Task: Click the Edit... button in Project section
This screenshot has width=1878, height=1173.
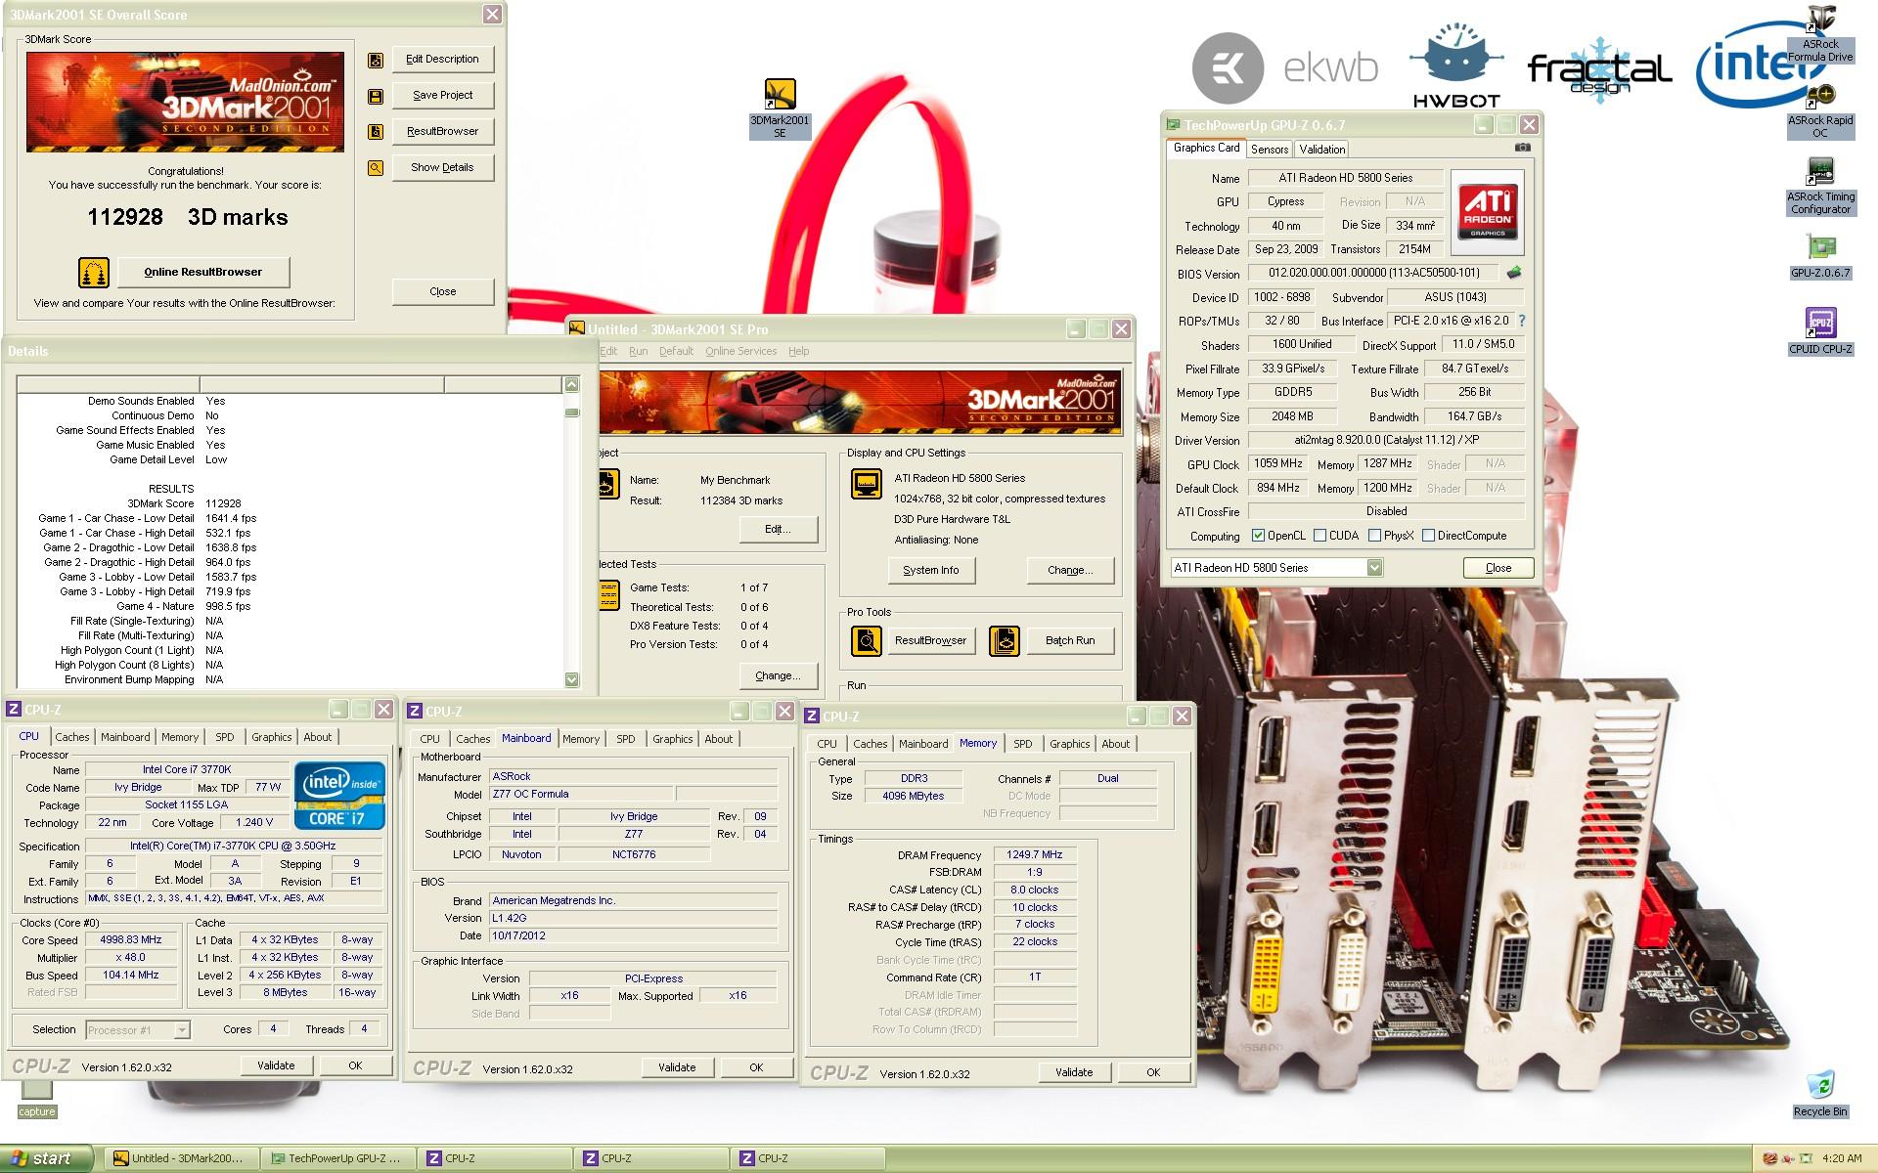Action: tap(778, 530)
